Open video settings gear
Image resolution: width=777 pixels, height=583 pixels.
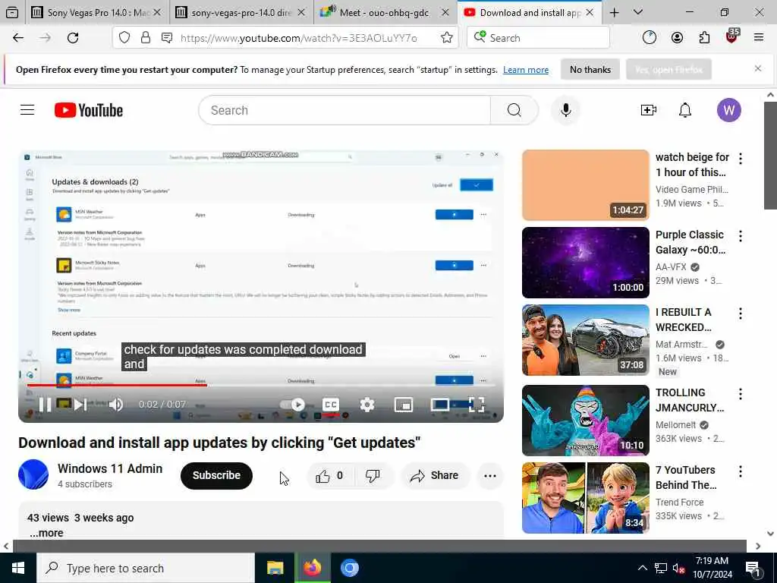[367, 405]
